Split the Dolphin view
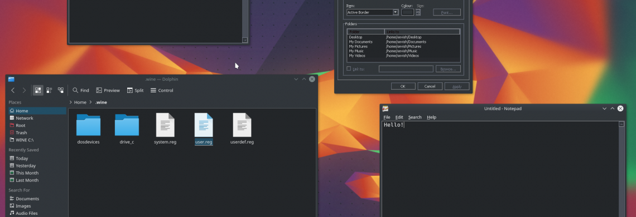636x217 pixels. 135,90
